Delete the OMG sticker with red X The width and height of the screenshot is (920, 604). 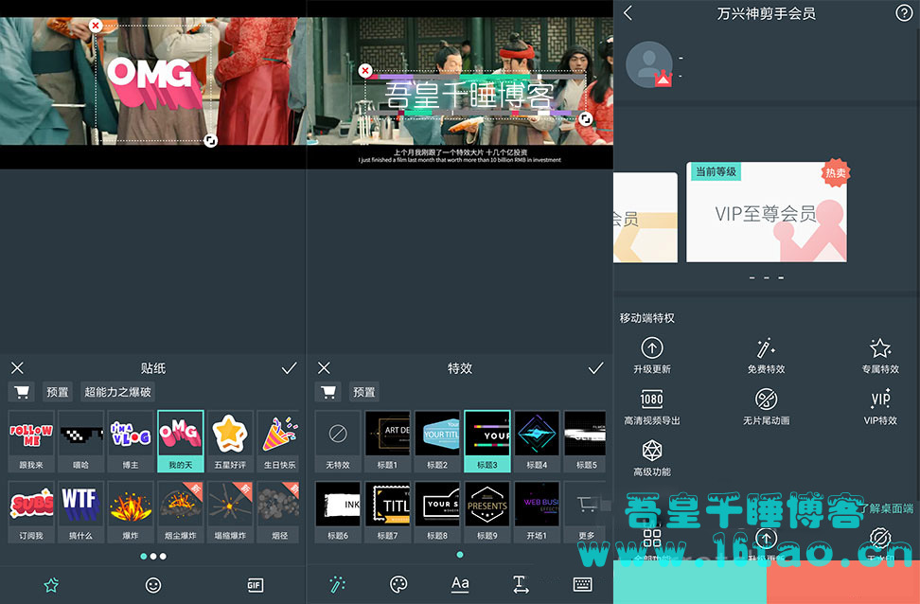(x=96, y=26)
